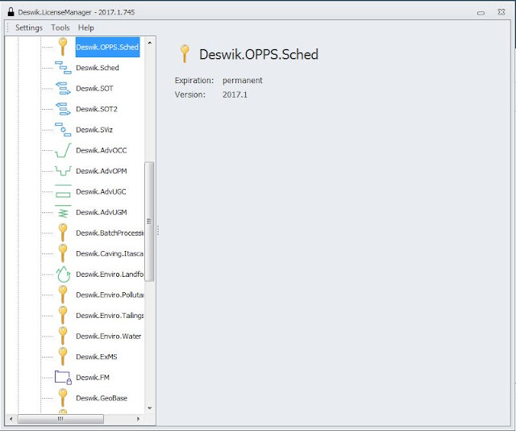
Task: Select the Deswik.AdvUGM license entry
Action: [102, 212]
